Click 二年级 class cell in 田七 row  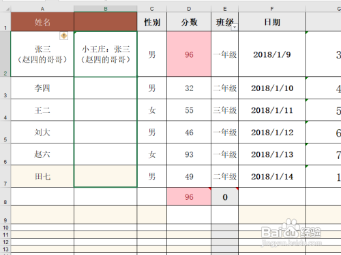224,176
